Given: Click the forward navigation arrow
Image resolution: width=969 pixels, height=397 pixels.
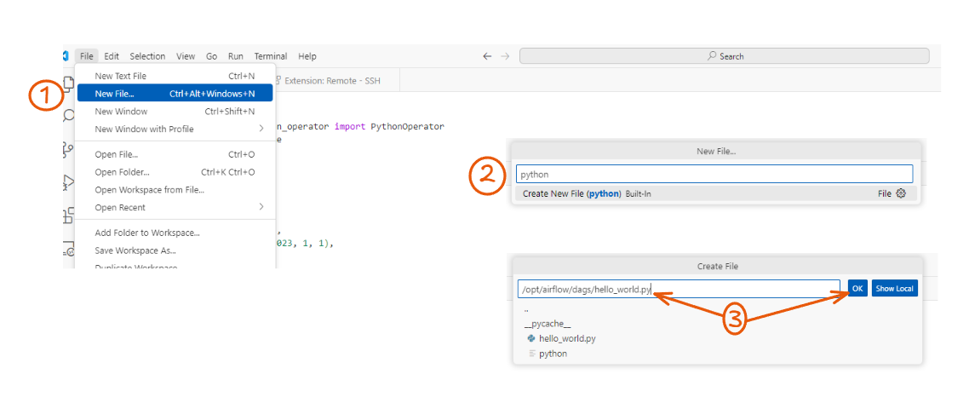Looking at the screenshot, I should click(x=505, y=56).
